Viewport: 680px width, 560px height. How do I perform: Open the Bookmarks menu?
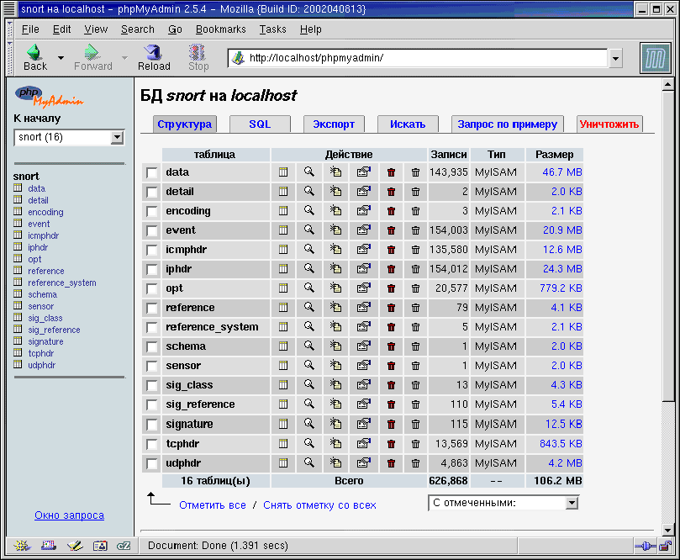tap(221, 29)
